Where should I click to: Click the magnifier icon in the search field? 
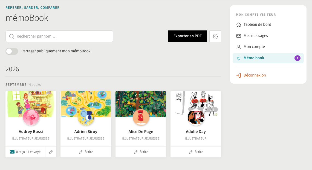pos(12,36)
